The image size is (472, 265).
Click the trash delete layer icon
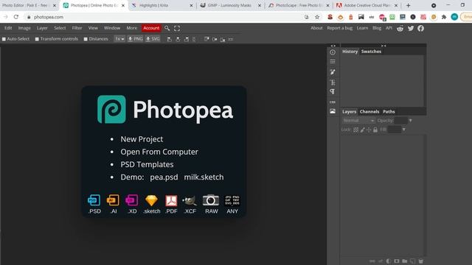click(x=421, y=261)
